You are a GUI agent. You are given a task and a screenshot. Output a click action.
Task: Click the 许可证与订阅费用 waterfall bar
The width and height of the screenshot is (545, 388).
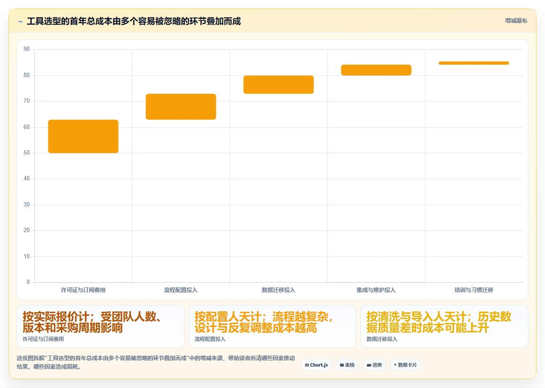pos(83,136)
